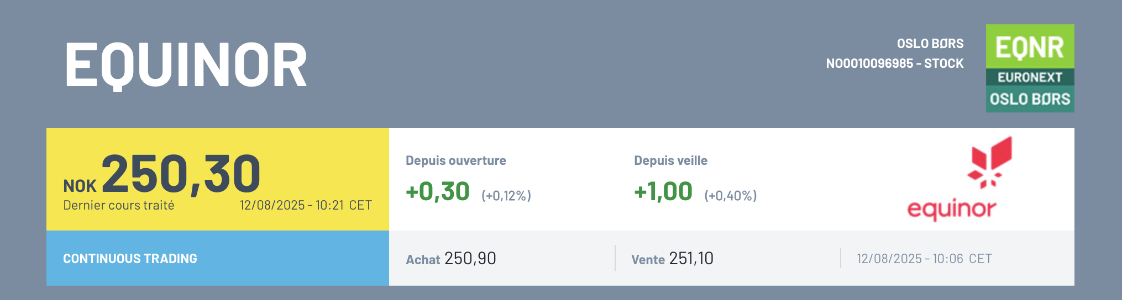Click the Depuis veille +1,00 value
The width and height of the screenshot is (1122, 300).
[x=663, y=192]
